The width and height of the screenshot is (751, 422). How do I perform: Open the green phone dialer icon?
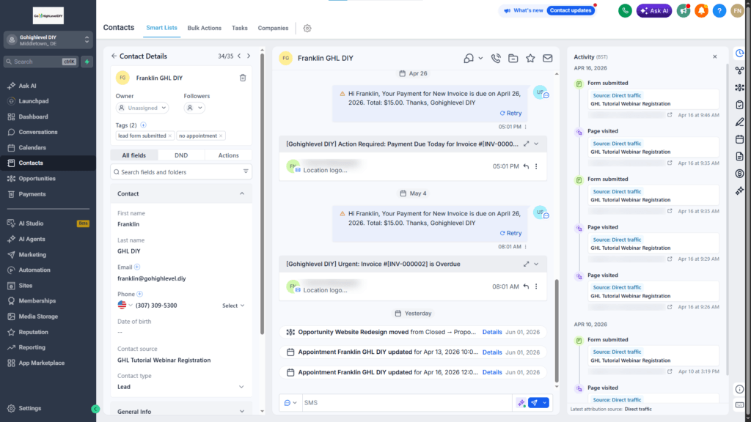[x=625, y=10]
